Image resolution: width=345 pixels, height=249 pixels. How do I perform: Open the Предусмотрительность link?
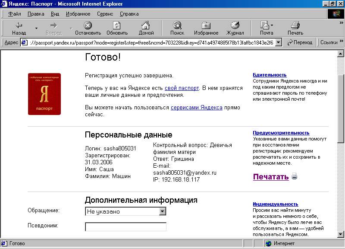(281, 133)
